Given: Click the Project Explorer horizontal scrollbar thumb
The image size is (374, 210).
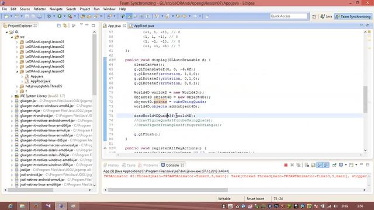Looking at the screenshot, I should click(x=30, y=190).
